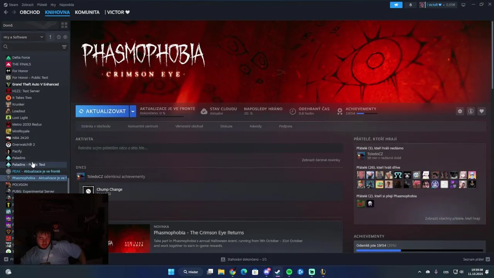This screenshot has width=494, height=278.
Task: Click Zobrazit čerstvé novinky
Action: (321, 160)
